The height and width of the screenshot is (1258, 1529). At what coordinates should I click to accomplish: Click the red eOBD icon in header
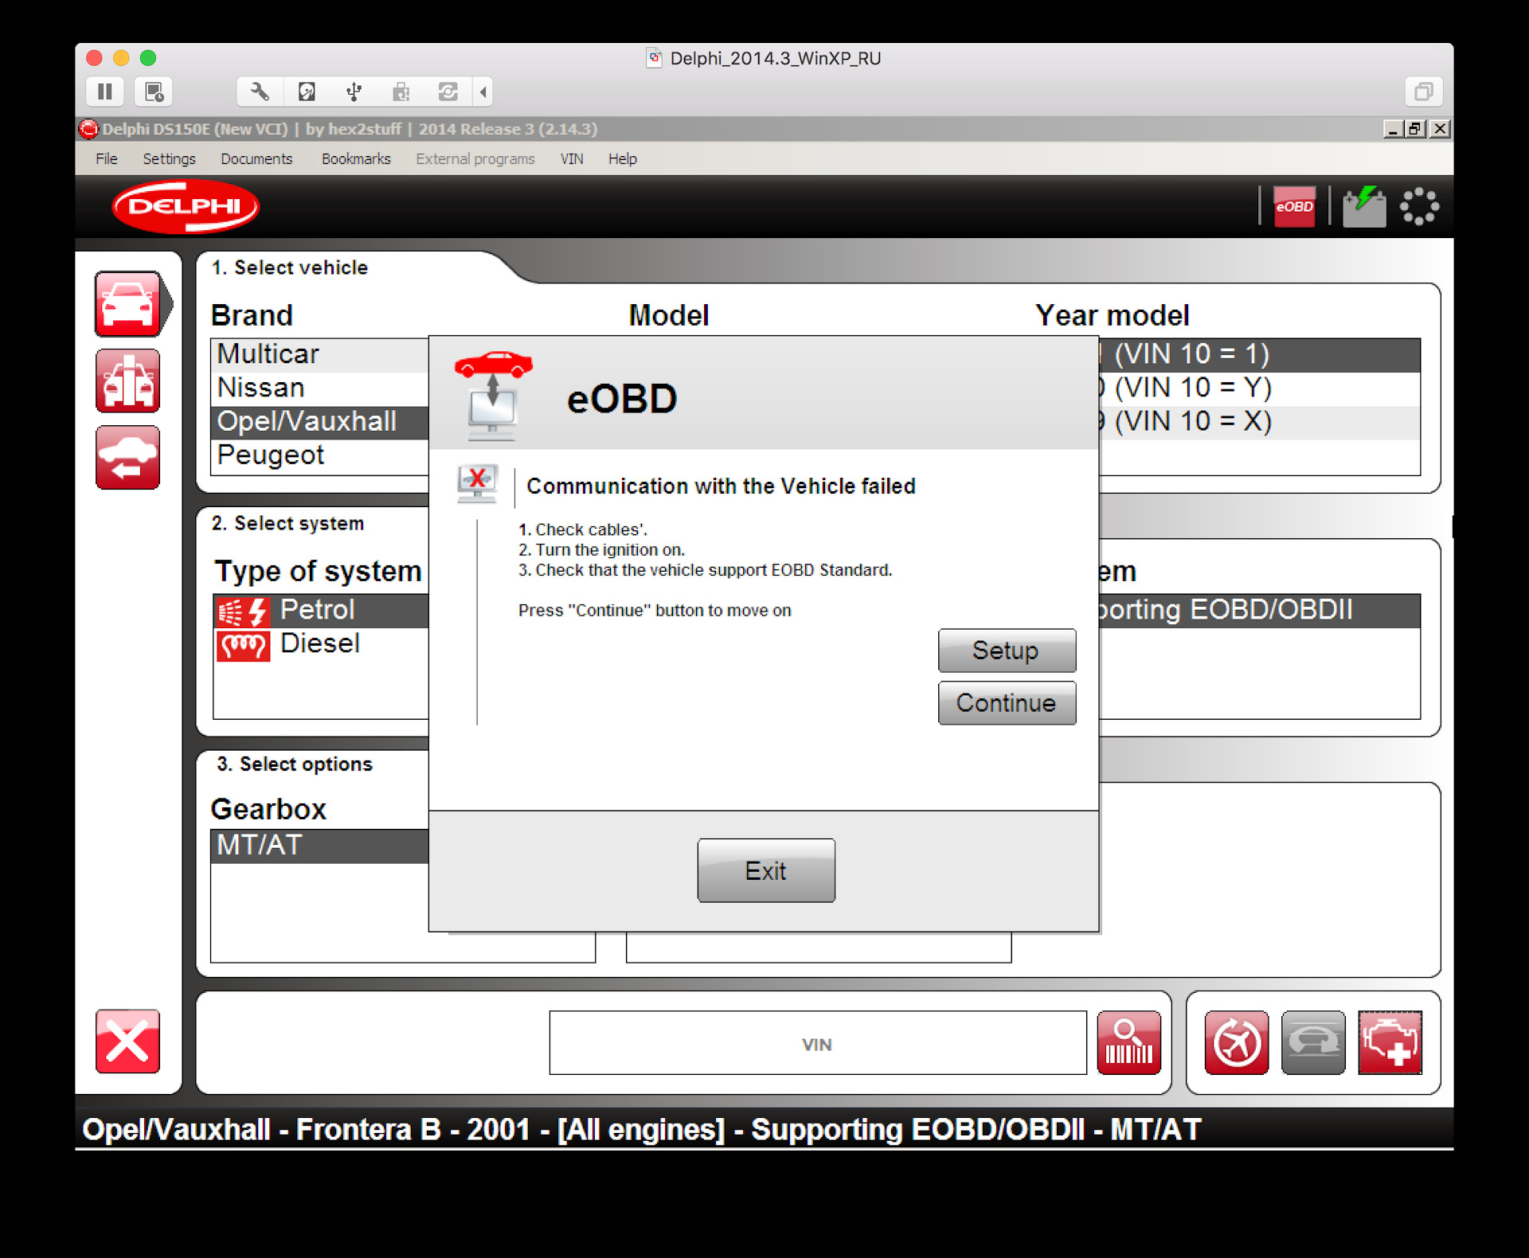click(x=1293, y=207)
